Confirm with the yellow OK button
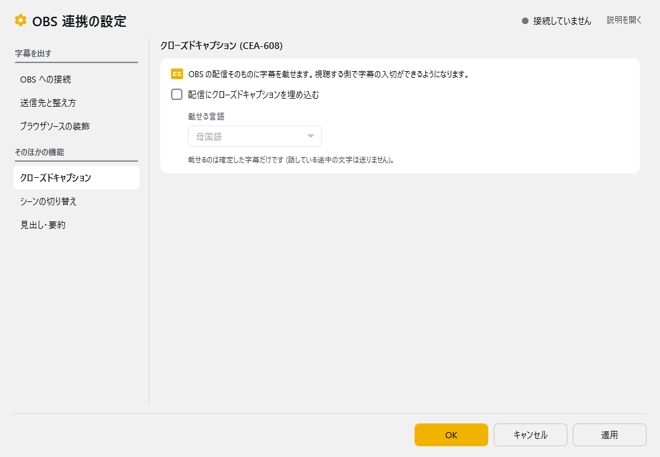The image size is (660, 457). tap(451, 435)
